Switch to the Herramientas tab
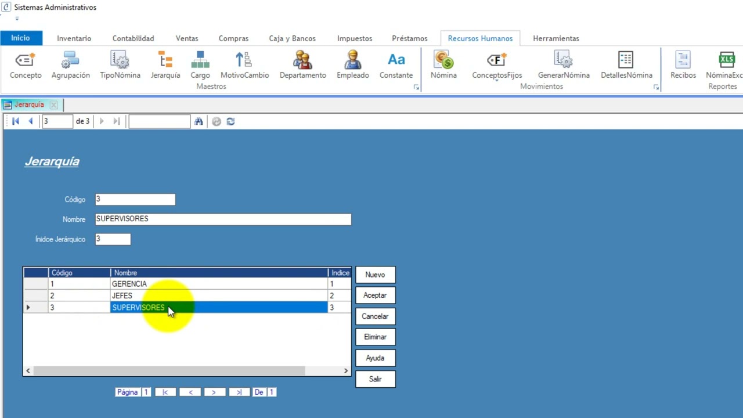 click(x=556, y=38)
